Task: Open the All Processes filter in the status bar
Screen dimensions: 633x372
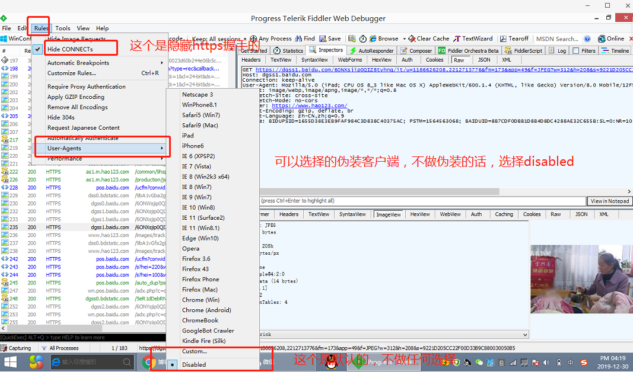Action: [x=60, y=348]
